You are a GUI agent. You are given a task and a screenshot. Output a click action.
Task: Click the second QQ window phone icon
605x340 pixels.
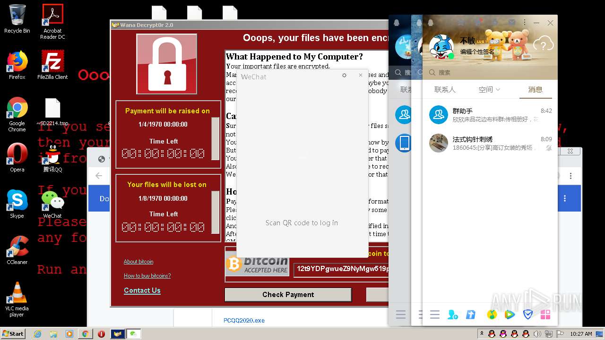tap(405, 143)
